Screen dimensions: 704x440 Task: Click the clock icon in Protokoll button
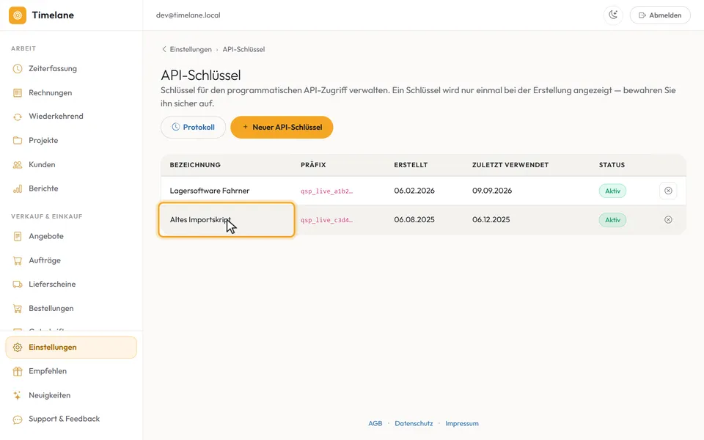(x=175, y=128)
